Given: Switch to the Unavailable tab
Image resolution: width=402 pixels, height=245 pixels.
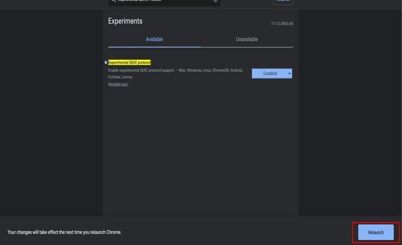Looking at the screenshot, I should tap(246, 39).
